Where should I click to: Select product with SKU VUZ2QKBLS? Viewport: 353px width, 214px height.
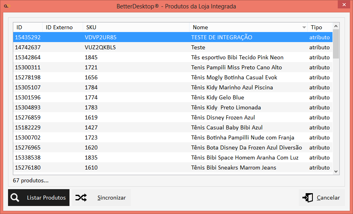coord(100,47)
